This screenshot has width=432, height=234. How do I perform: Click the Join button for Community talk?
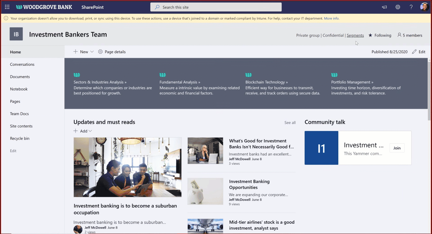click(x=397, y=148)
